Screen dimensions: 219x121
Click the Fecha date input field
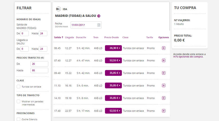(x=83, y=25)
